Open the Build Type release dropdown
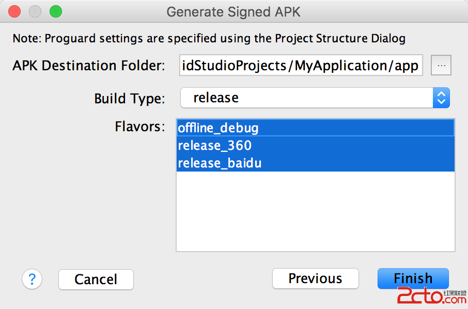Image resolution: width=468 pixels, height=309 pixels. (307, 98)
